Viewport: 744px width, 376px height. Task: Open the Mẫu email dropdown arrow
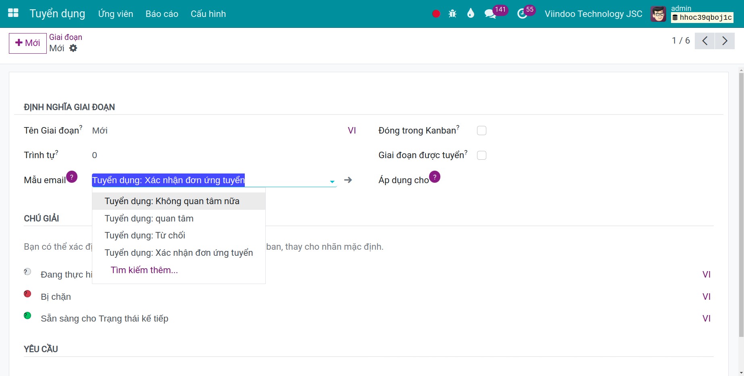(x=331, y=182)
